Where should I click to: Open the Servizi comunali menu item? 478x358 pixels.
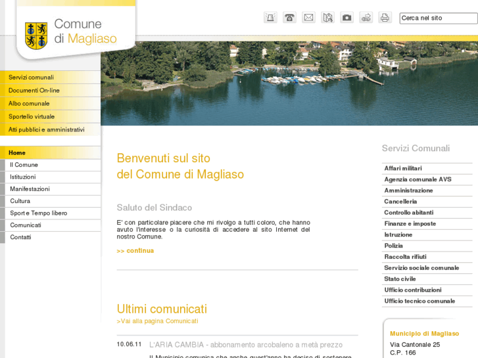[51, 78]
